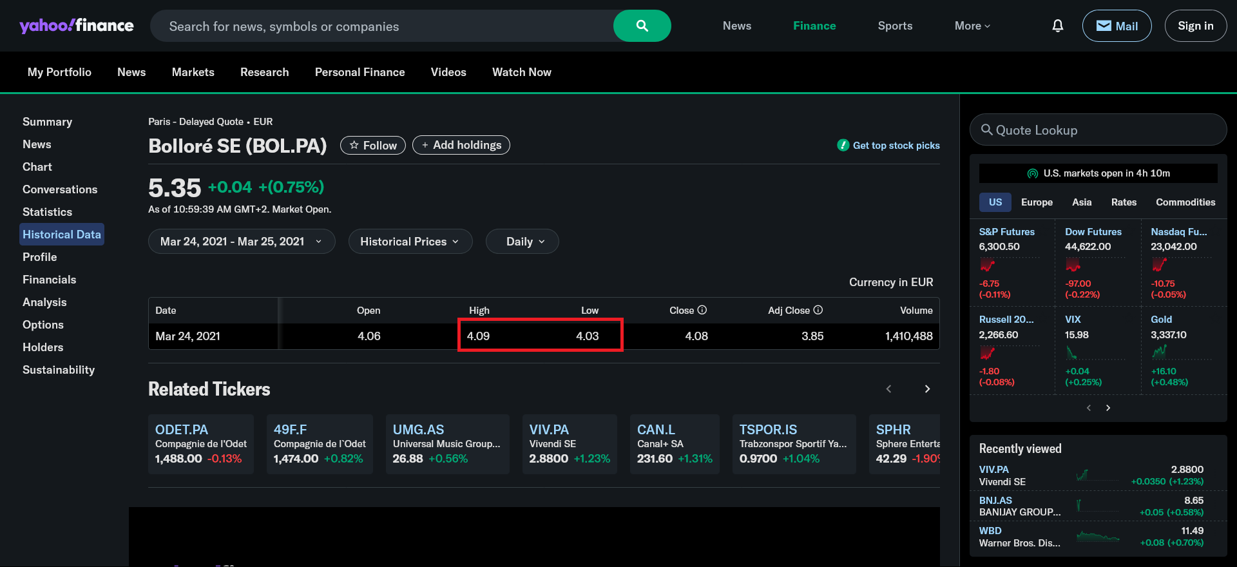This screenshot has width=1237, height=567.
Task: Switch to the US markets tab
Action: [995, 202]
